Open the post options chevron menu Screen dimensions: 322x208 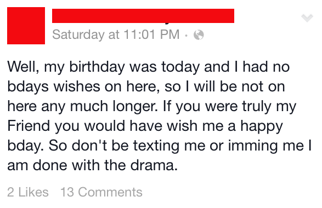pos(307,18)
